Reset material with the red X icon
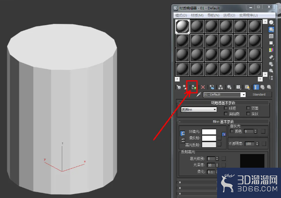The image size is (281, 198). 203,87
